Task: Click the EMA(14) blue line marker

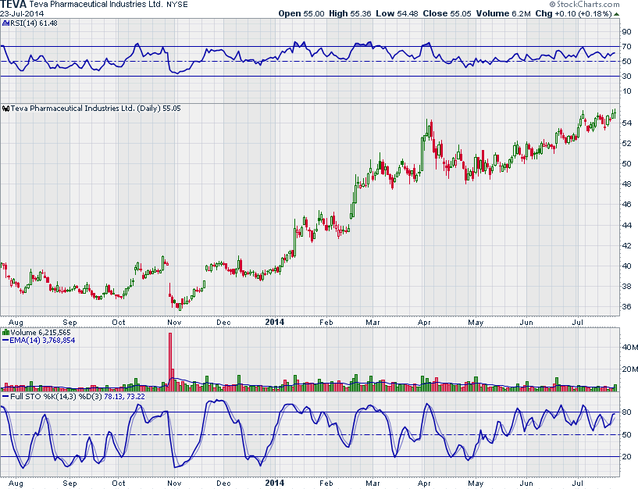Action: (5, 341)
